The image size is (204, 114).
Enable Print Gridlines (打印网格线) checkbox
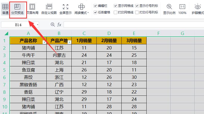pos(116,12)
